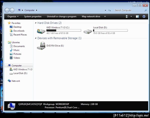Click the Libraries icon in sidebar
The width and height of the screenshot is (150, 118).
pos(9,42)
